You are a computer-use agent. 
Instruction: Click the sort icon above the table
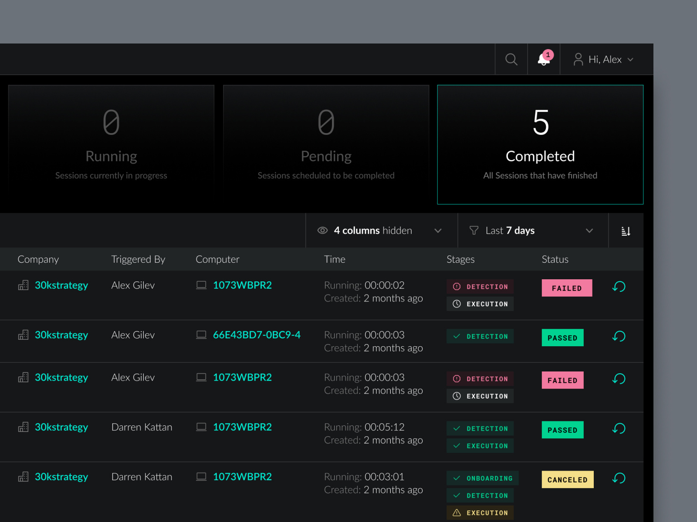[x=626, y=231]
